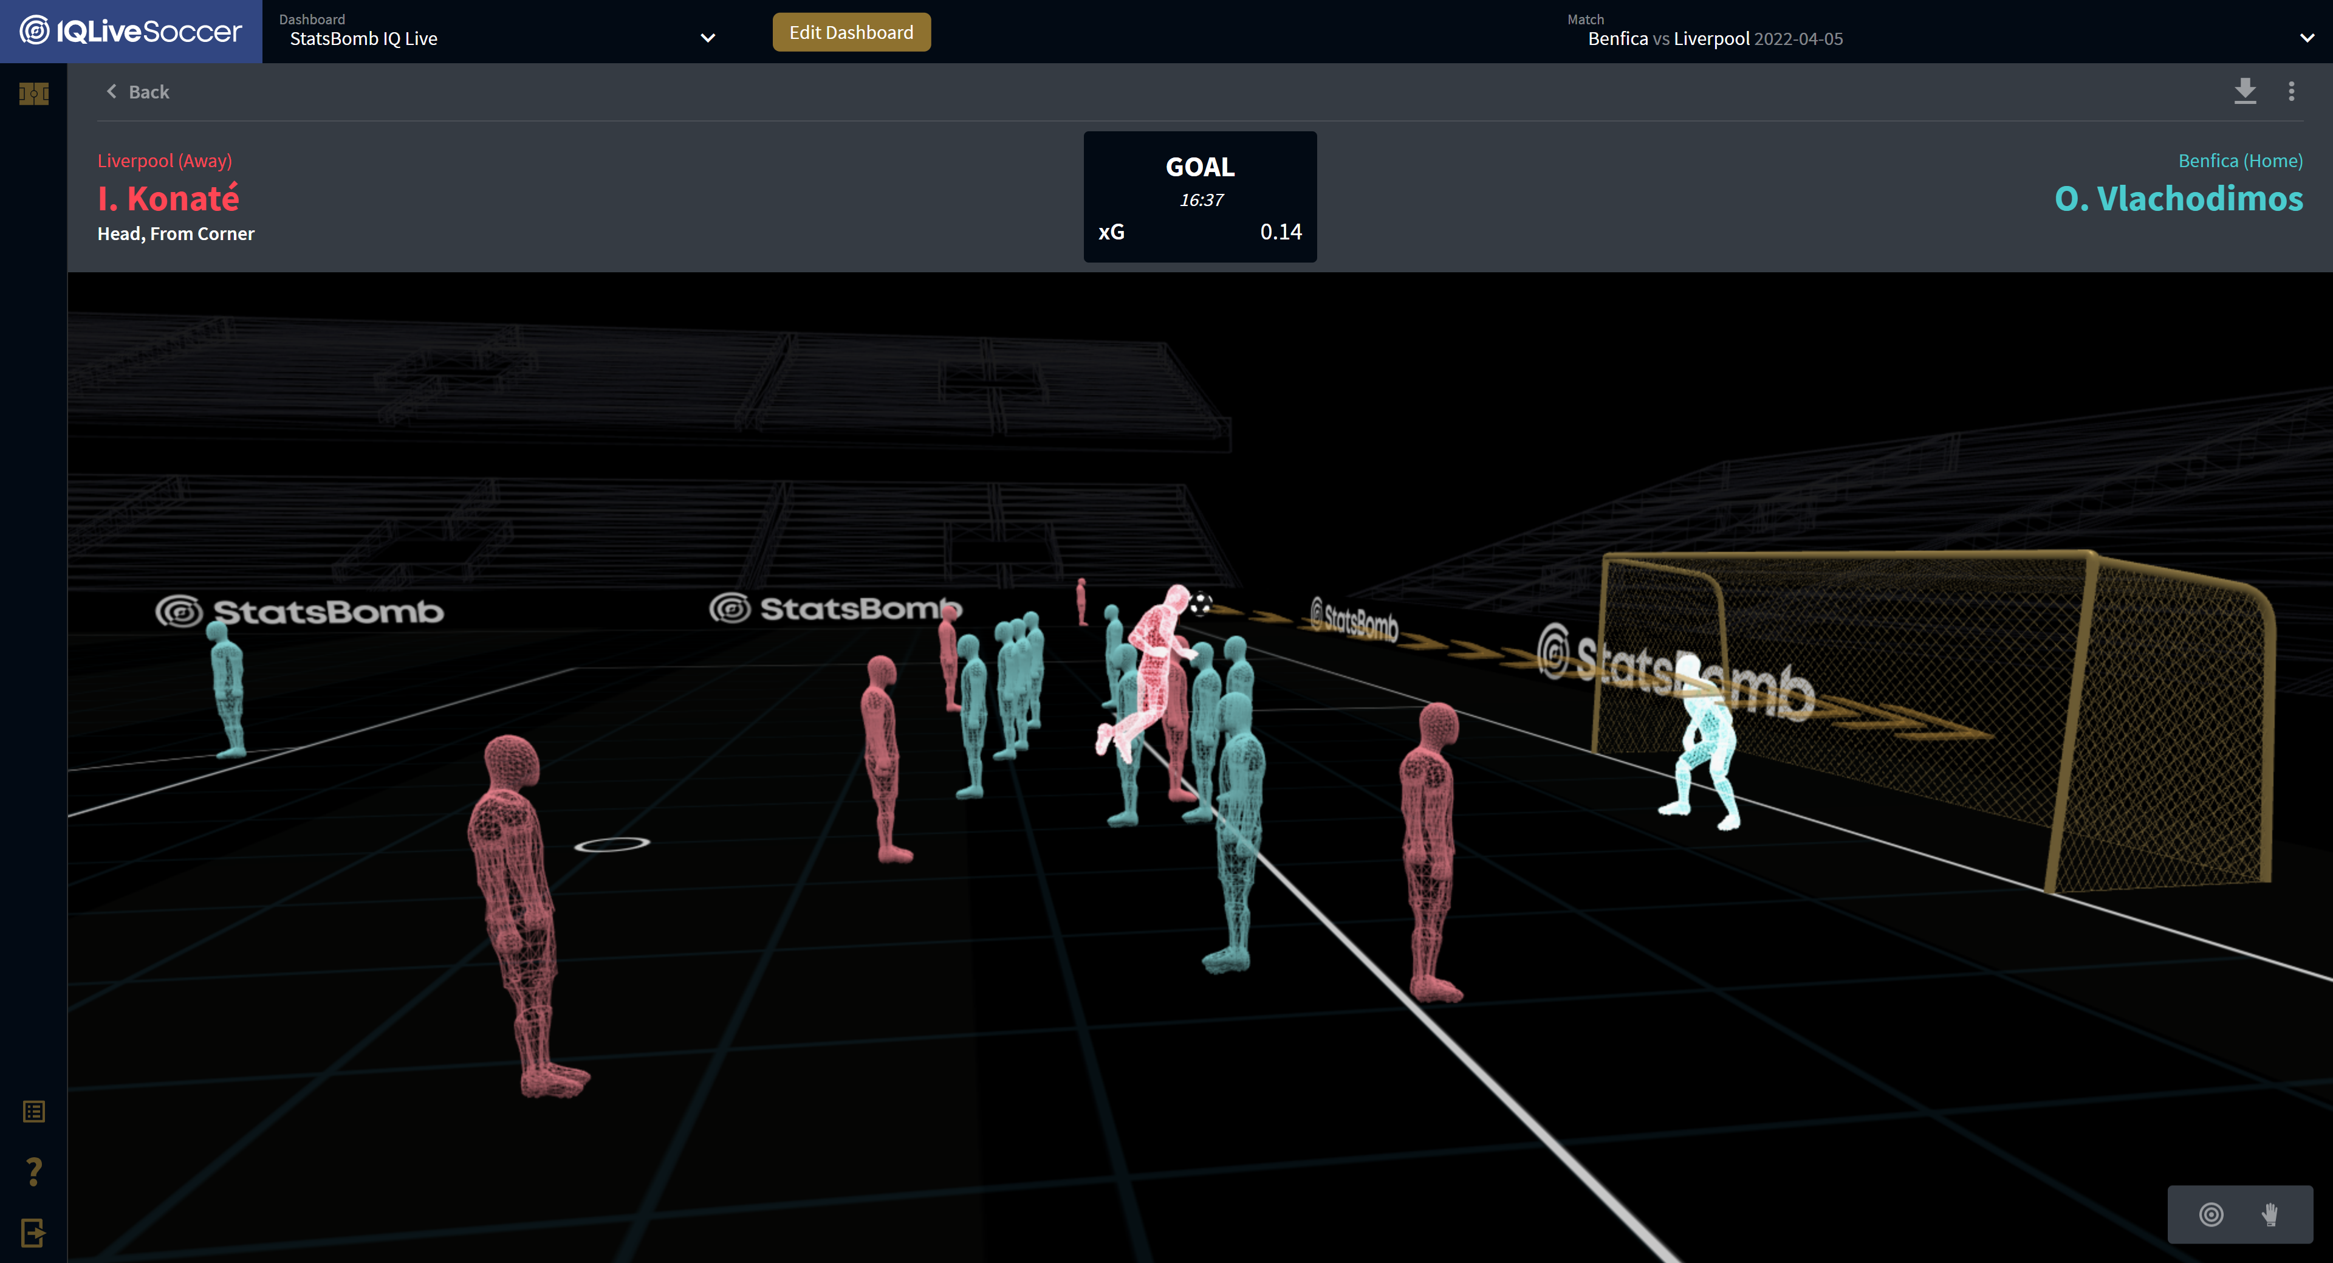This screenshot has height=1263, width=2333.
Task: Click the GOAL heading in scorecard
Action: coord(1200,168)
